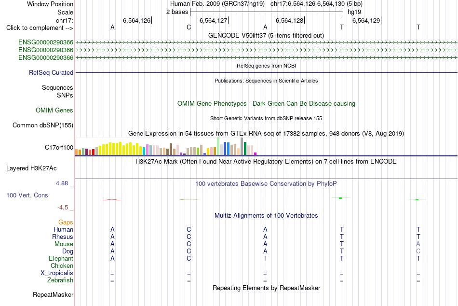Click the Human Feb. 2009 (GRCh37/hg19) header

(x=217, y=4)
